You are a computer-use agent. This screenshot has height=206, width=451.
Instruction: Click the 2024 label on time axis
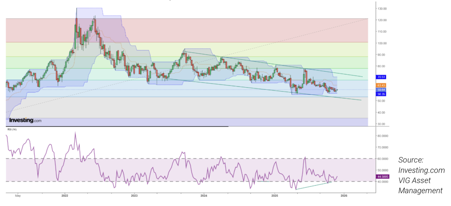pyautogui.click(x=204, y=195)
